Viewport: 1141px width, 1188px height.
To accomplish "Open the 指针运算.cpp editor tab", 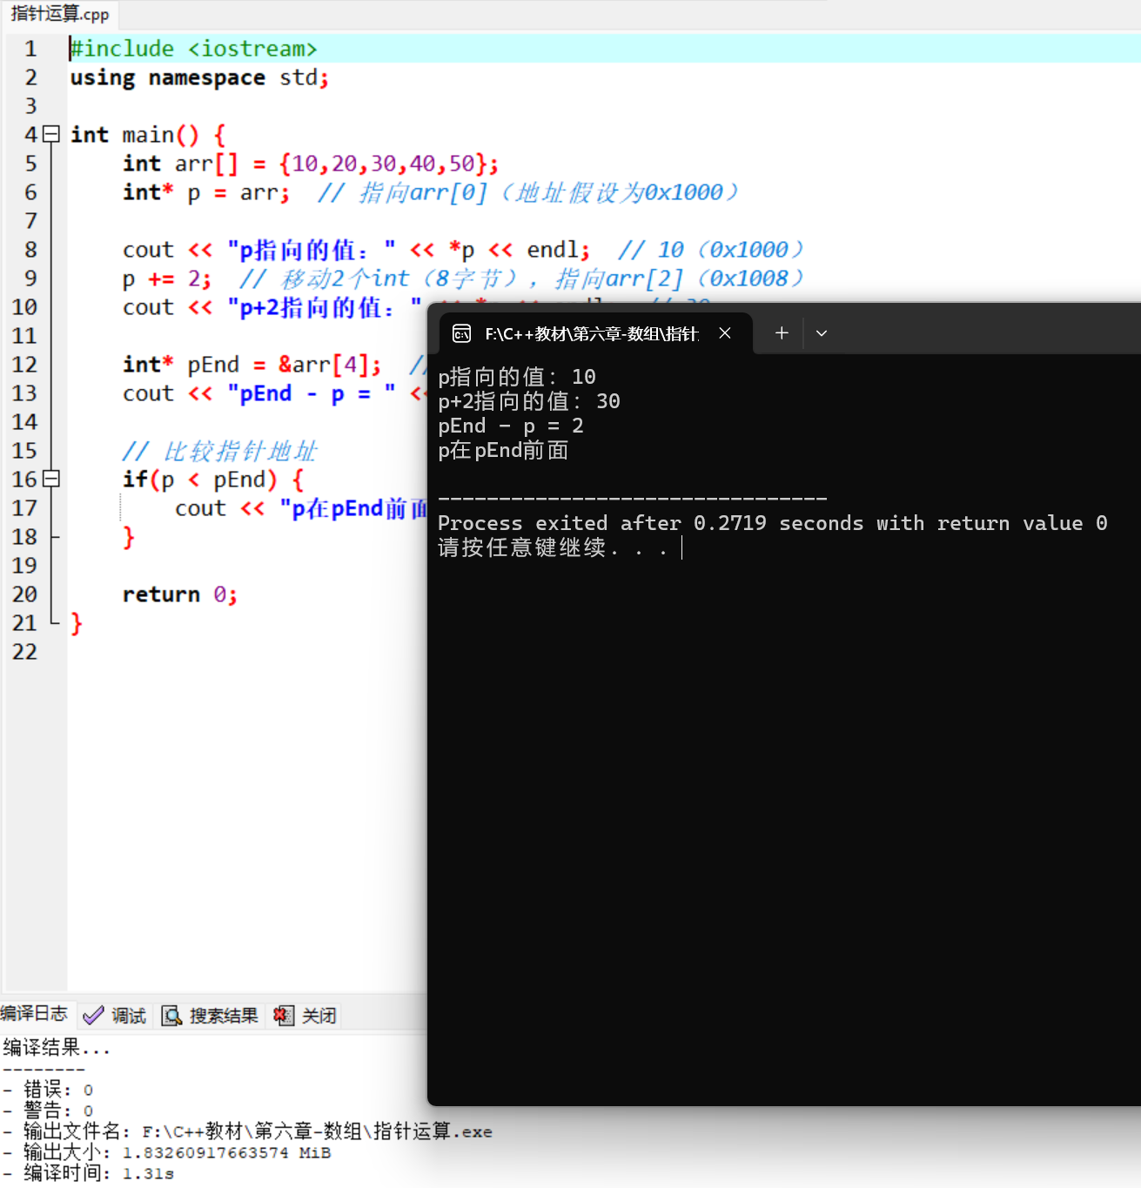I will [59, 14].
